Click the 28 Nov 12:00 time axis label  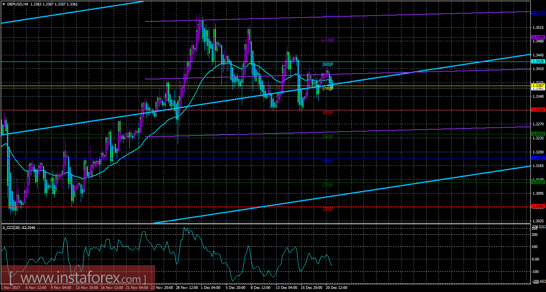pos(186,288)
